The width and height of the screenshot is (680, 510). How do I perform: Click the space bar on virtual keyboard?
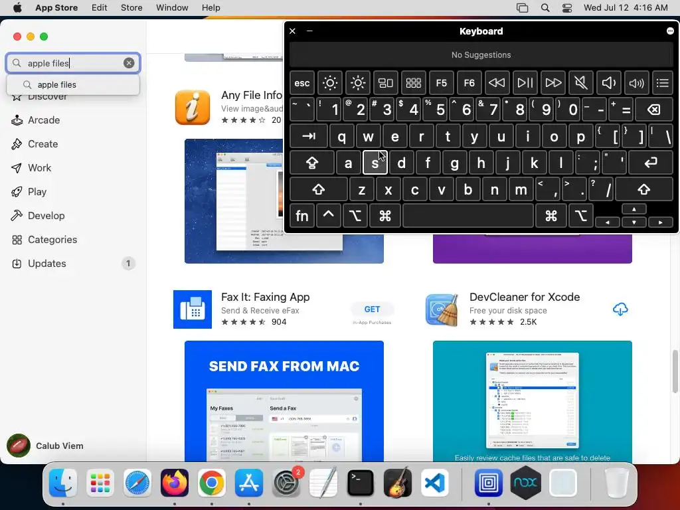[468, 216]
